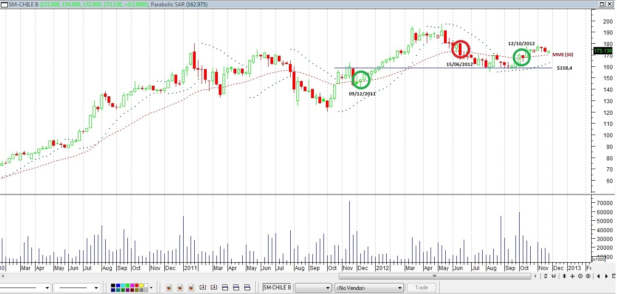Click the horizontal scrollbar thumb

pos(435,276)
